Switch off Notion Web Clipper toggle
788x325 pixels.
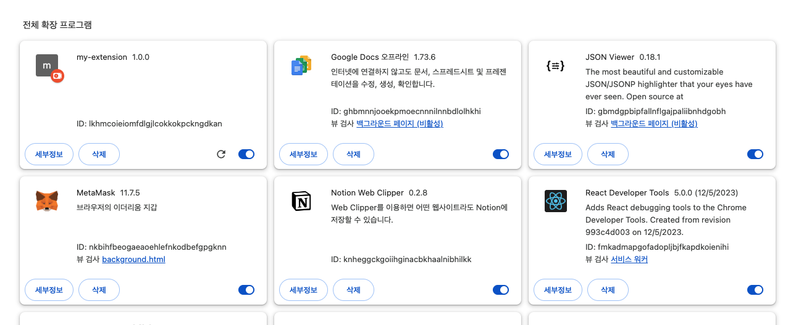click(501, 290)
